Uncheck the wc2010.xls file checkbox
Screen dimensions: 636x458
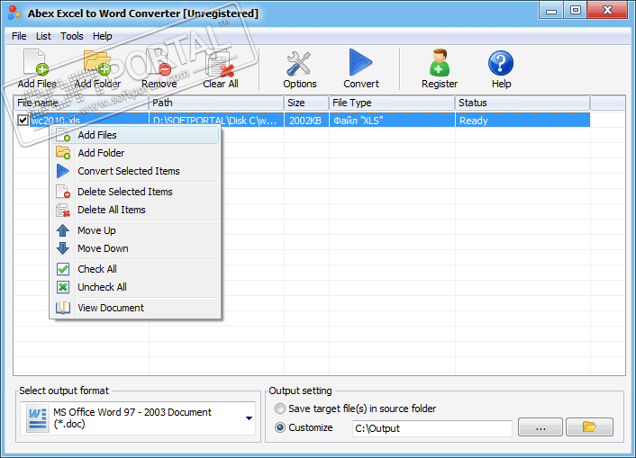click(x=23, y=121)
